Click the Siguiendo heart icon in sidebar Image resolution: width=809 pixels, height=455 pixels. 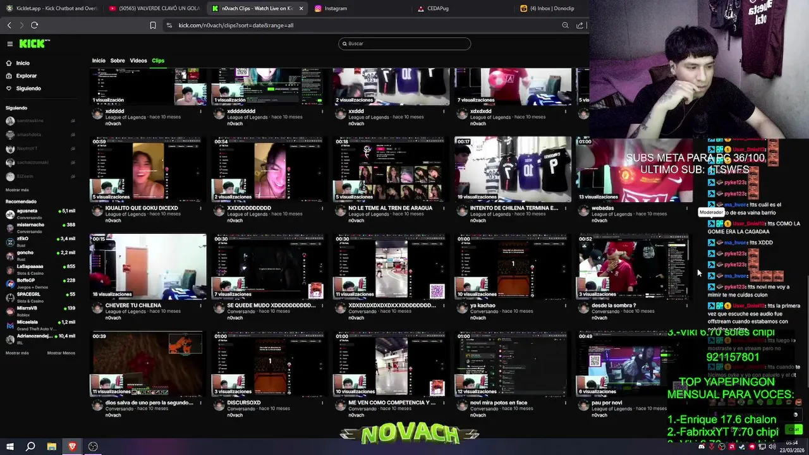tap(9, 88)
